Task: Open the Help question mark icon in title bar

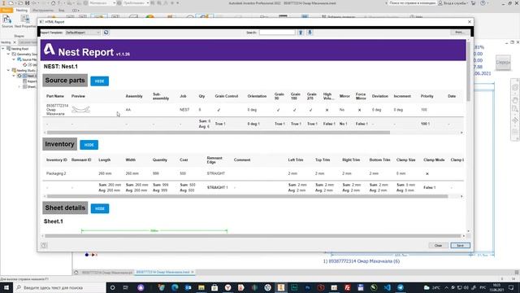Action: click(x=483, y=3)
